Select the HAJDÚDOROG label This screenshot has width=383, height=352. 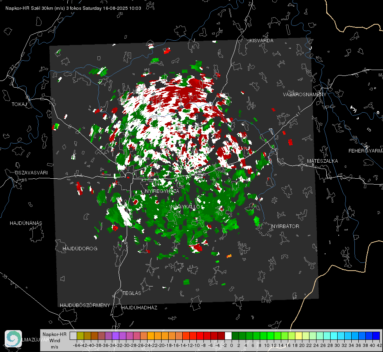[80, 248]
